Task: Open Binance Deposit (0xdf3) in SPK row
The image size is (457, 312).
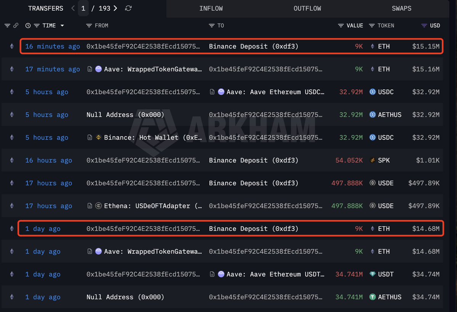Action: tap(253, 160)
